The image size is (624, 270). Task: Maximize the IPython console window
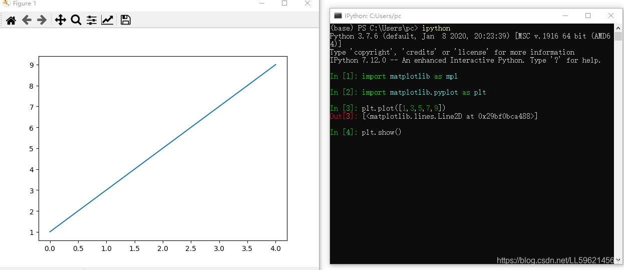588,16
